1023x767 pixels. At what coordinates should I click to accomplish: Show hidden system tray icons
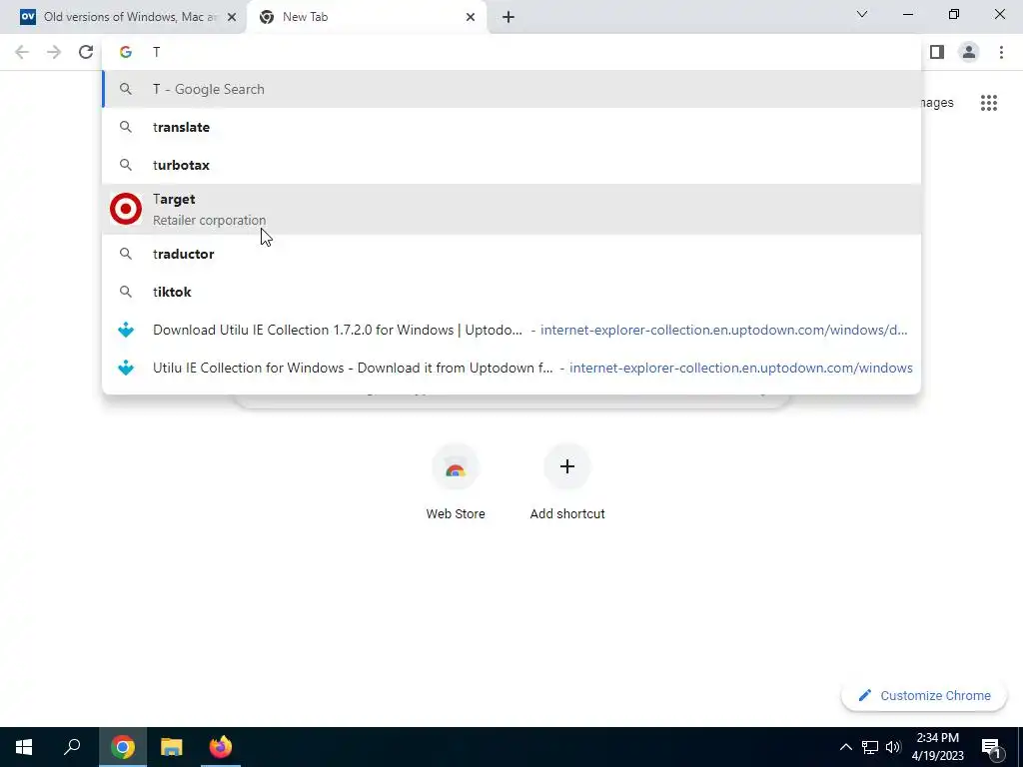tap(845, 747)
